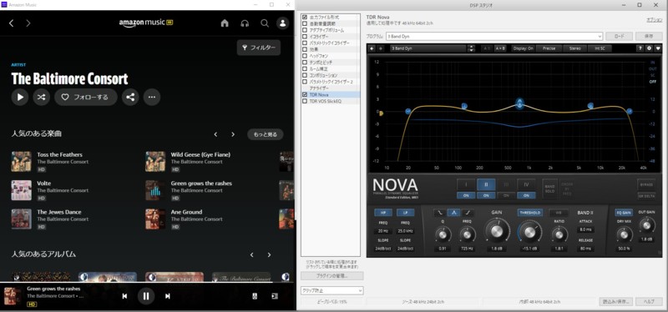This screenshot has width=668, height=312.
Task: Show next popular albums page
Action: [269, 255]
